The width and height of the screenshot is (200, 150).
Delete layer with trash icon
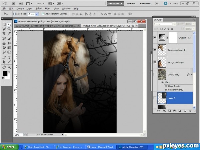[190, 111]
